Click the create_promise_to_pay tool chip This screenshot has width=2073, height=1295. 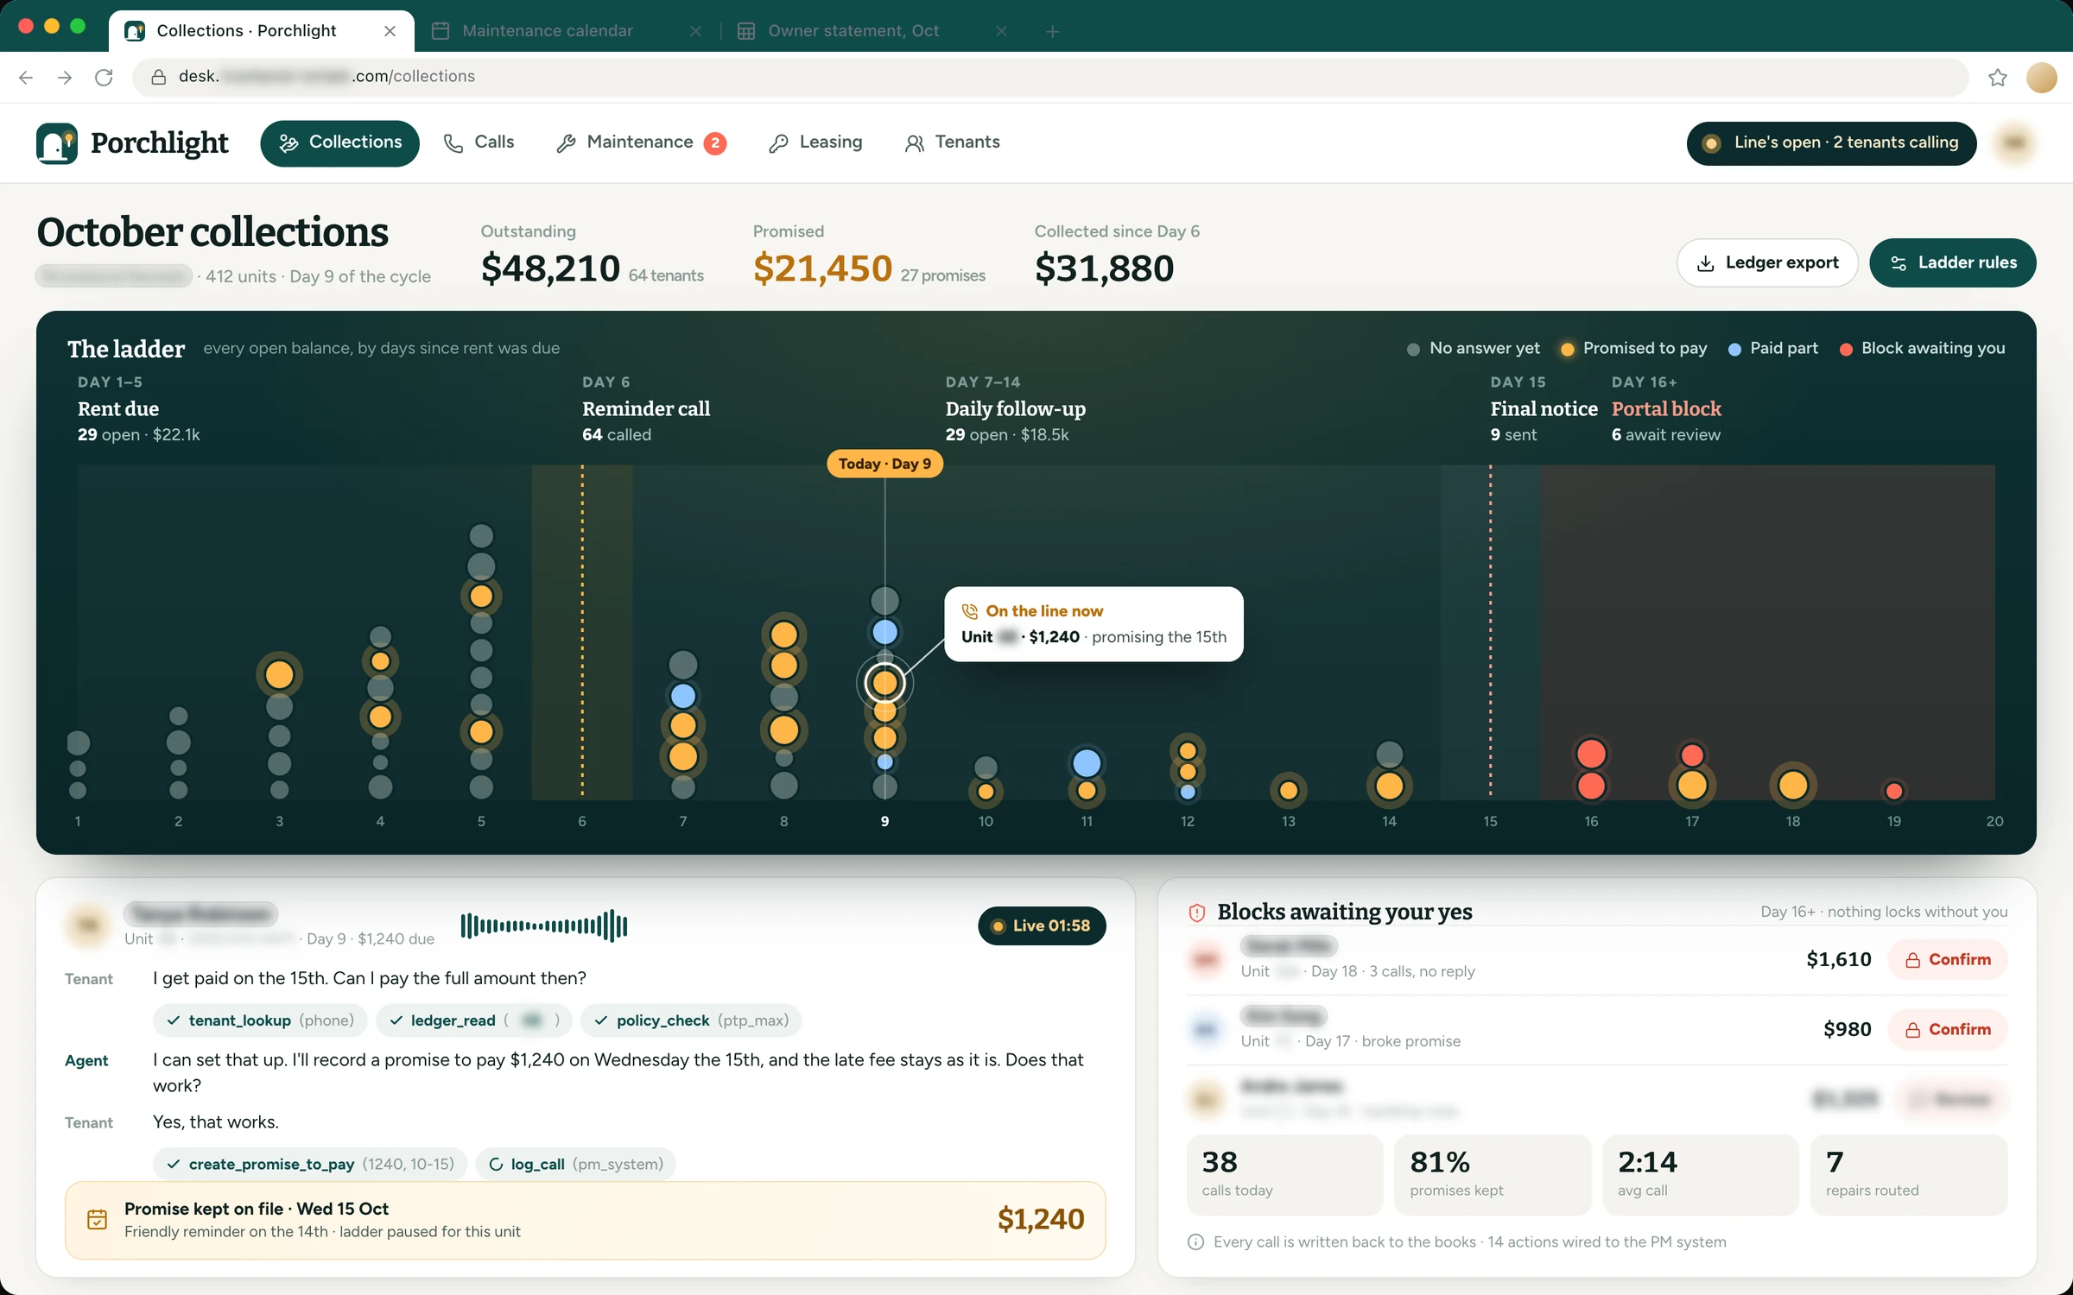[x=310, y=1164]
